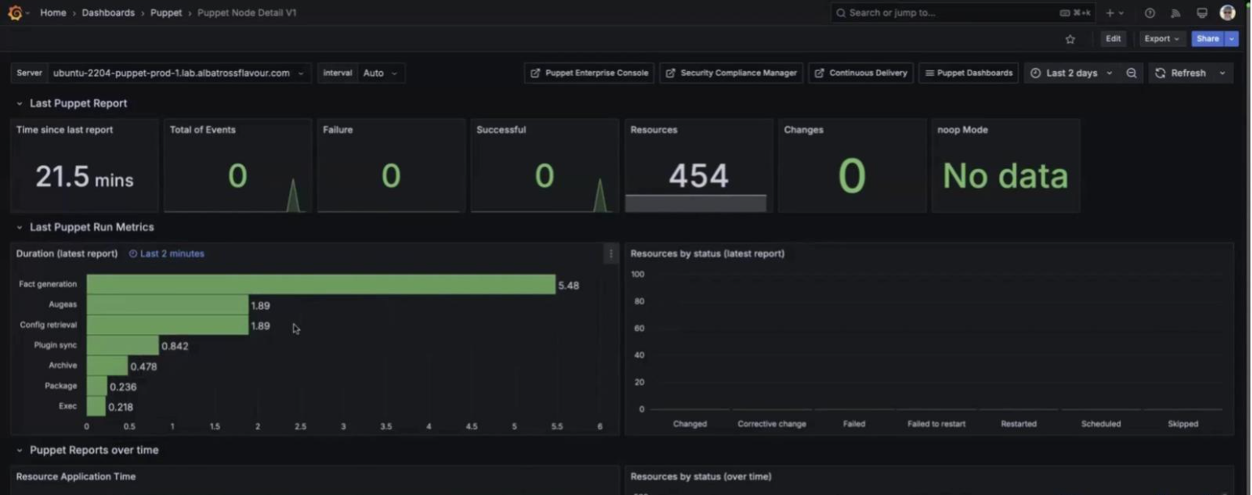The width and height of the screenshot is (1252, 495).
Task: Click the Grafana logo icon
Action: [x=15, y=13]
